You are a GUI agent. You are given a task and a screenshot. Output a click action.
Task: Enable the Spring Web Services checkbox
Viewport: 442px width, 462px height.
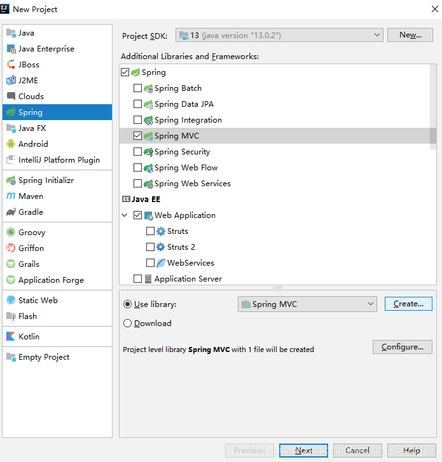pos(138,183)
